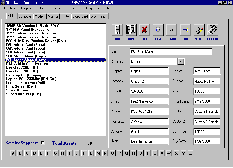Filter assets by letter D button
233x168 pixels.
(34, 153)
